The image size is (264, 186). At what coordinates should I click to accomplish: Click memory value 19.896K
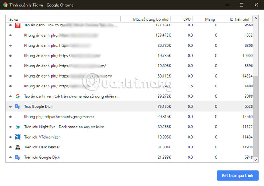[x=164, y=66]
